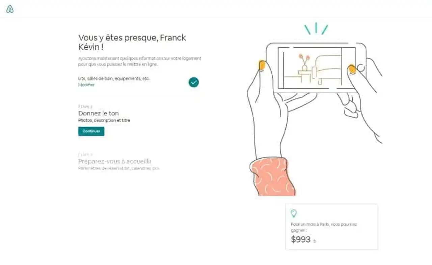Screen dimensions: 432x265
Task: Click the small info icon beside $993
Action: (315, 241)
